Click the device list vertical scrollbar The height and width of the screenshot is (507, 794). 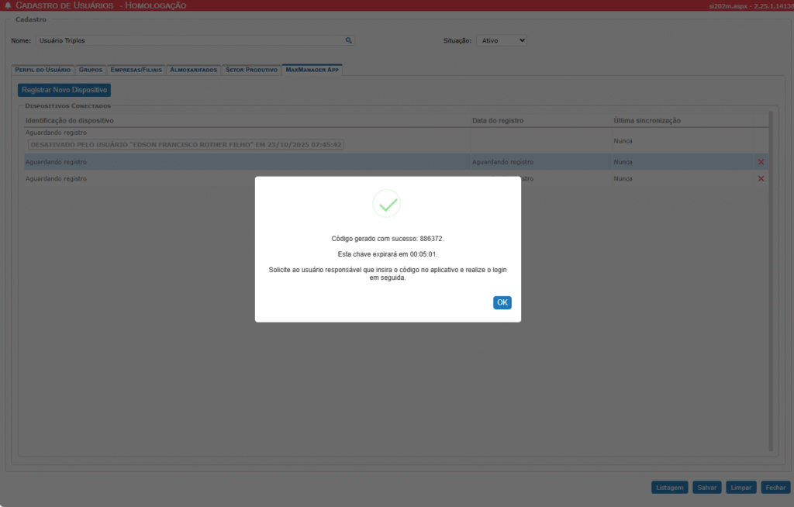tap(770, 279)
